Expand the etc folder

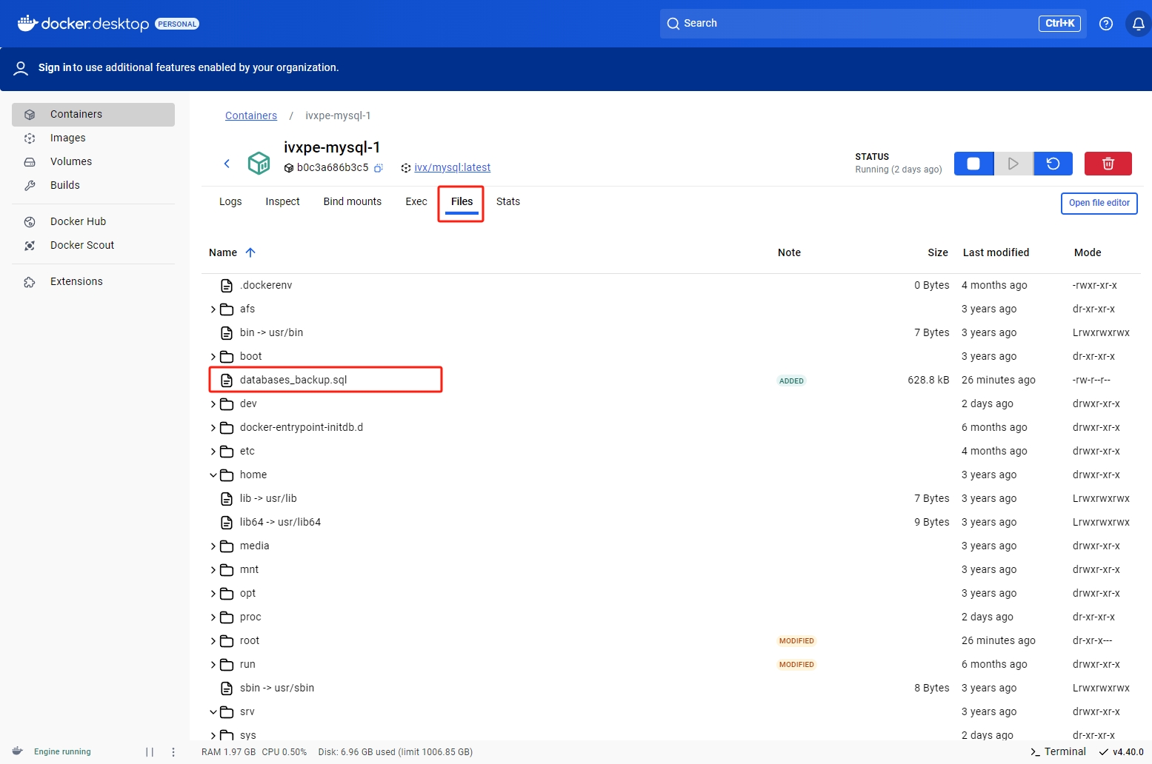[213, 452]
